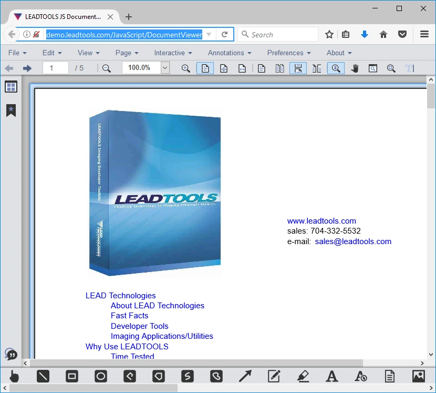The width and height of the screenshot is (436, 393).
Task: Follow the www.leadtools.com link
Action: pyautogui.click(x=321, y=221)
